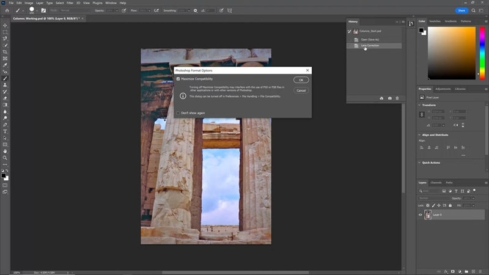
Task: Click OK in Photoshop Format Options dialog
Action: pos(301,80)
